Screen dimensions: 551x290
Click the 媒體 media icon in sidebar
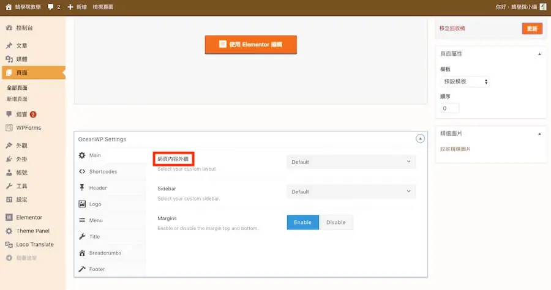(x=9, y=59)
